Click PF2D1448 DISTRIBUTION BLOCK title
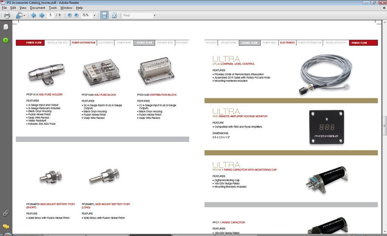The height and width of the screenshot is (236, 387). (x=157, y=95)
